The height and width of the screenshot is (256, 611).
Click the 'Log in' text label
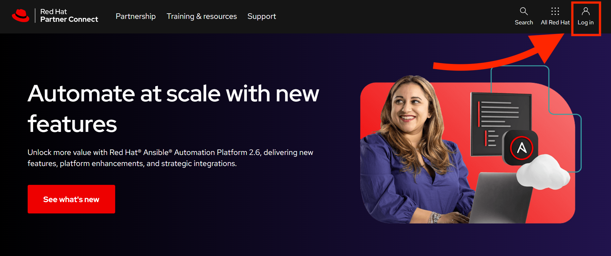coord(586,22)
